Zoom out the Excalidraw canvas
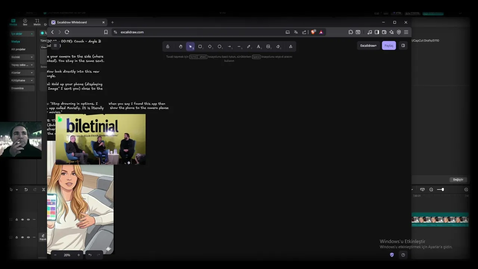 coord(55,255)
